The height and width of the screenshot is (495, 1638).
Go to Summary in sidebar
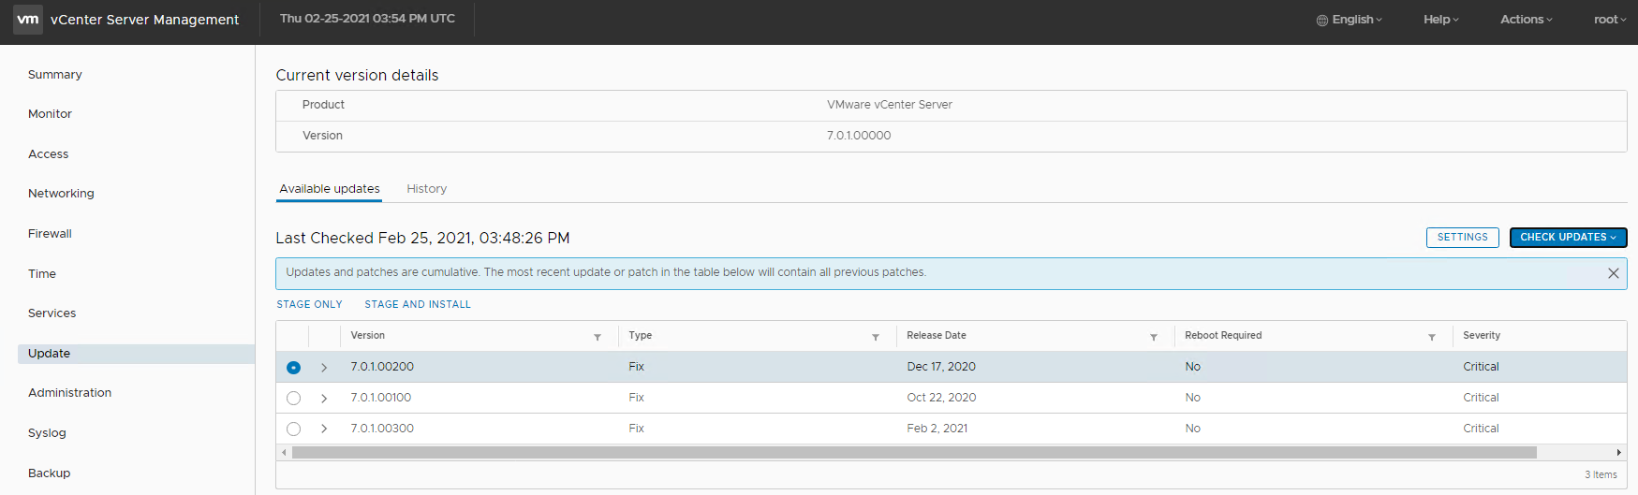tap(55, 74)
